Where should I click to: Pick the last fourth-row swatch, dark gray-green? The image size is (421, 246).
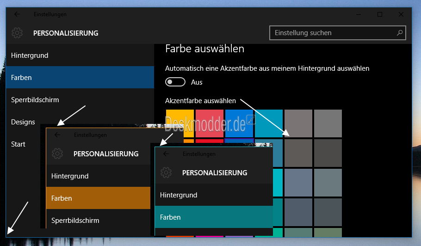pos(328,212)
